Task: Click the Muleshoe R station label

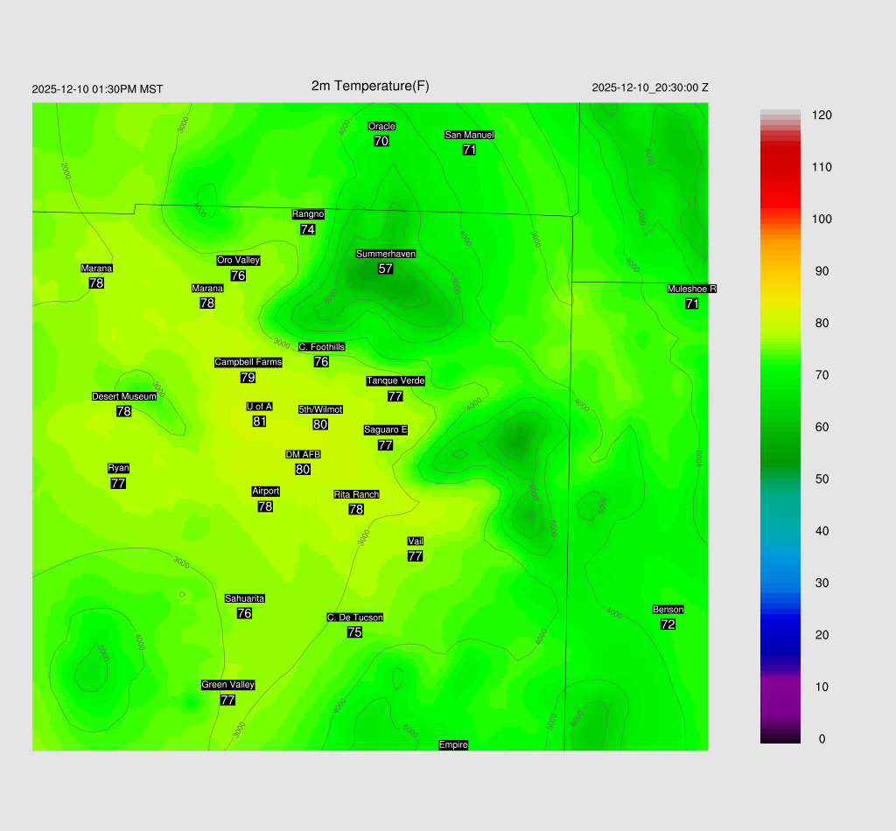Action: click(691, 289)
